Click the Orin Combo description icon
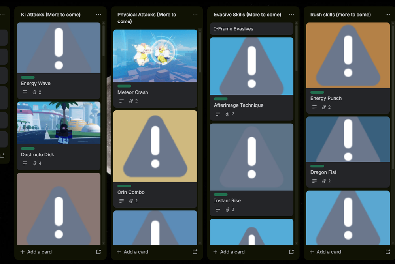The image size is (395, 264). [x=121, y=201]
